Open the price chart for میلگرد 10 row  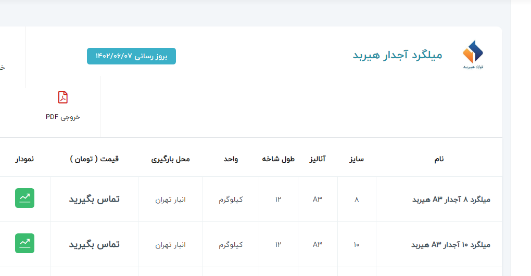(25, 243)
